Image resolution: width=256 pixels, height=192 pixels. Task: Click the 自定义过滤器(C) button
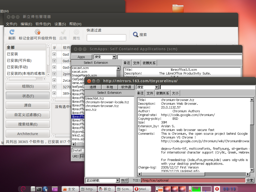tap(28, 114)
